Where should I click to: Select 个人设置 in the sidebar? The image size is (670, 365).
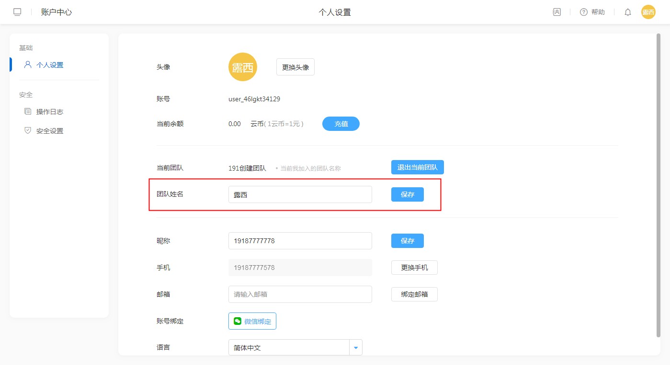coord(50,65)
